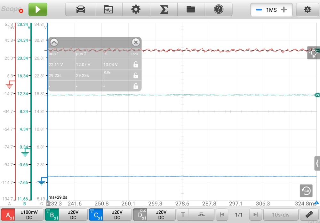The image size is (320, 223).
Task: Open the 10s/div timebase selector
Action: (x=281, y=215)
